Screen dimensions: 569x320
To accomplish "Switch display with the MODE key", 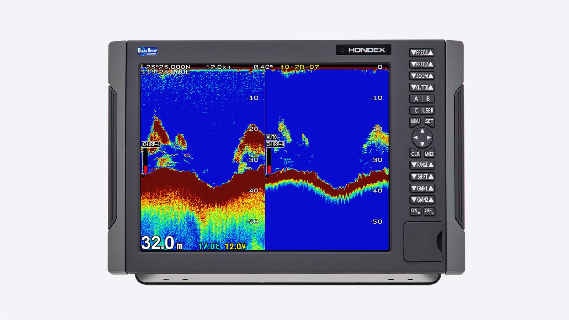I will (x=429, y=154).
